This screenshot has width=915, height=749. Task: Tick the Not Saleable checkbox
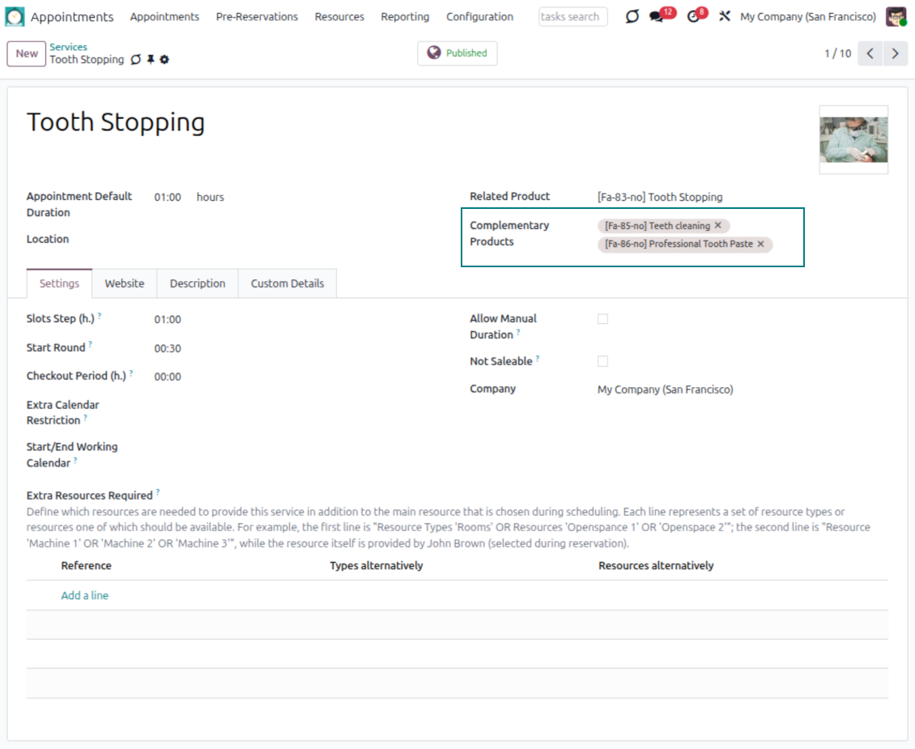[x=602, y=361]
